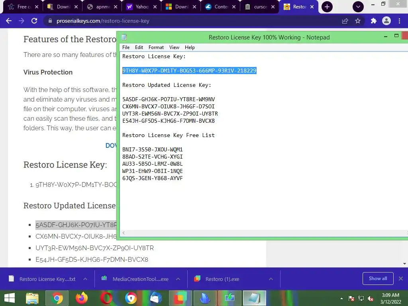Viewport: 408px width, 306px height.
Task: Click the E54JH-GF5DS key line in Notepad
Action: click(x=169, y=121)
